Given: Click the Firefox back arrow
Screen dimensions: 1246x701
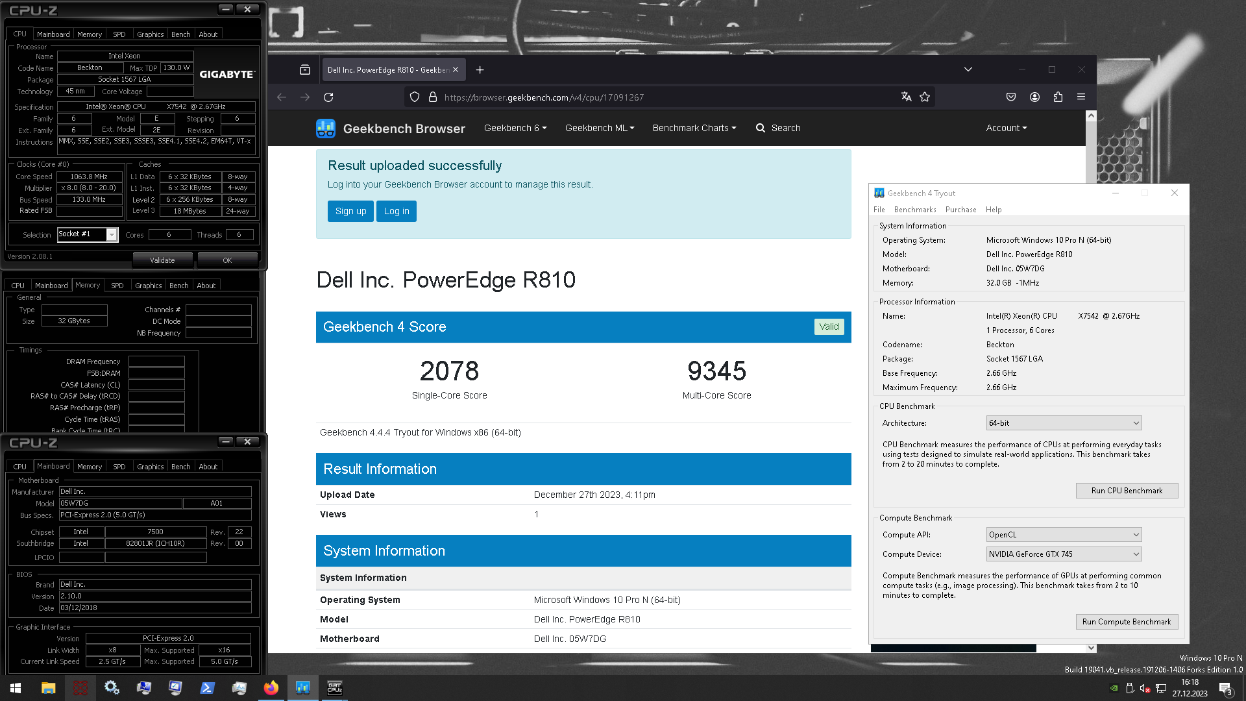Looking at the screenshot, I should tap(282, 97).
